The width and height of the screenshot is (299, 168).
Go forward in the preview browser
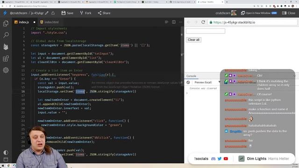[x=196, y=22]
